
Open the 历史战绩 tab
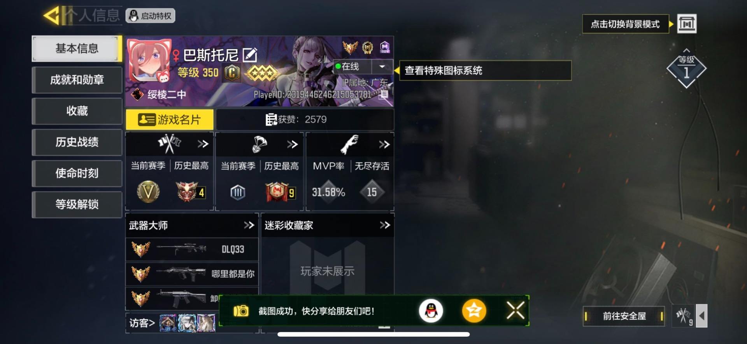(x=77, y=142)
